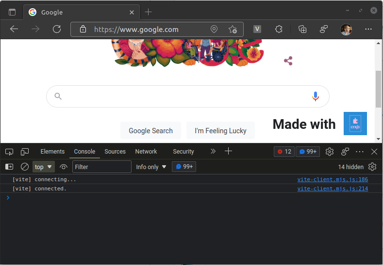Open the 12 errors counter

point(284,152)
